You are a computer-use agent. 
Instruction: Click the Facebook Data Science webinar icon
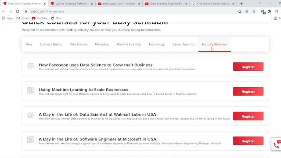click(x=30, y=66)
